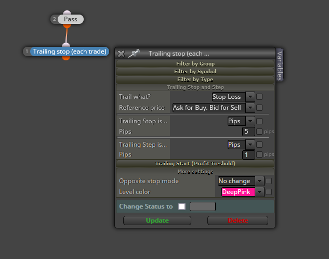Image resolution: width=329 pixels, height=259 pixels.
Task: Tick the checkbox beside Trailing Stop is...
Action: [x=259, y=121]
